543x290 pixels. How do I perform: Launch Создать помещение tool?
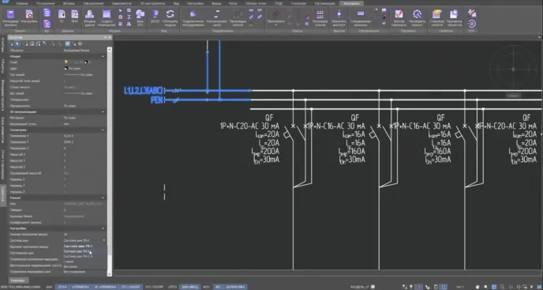pyautogui.click(x=107, y=17)
